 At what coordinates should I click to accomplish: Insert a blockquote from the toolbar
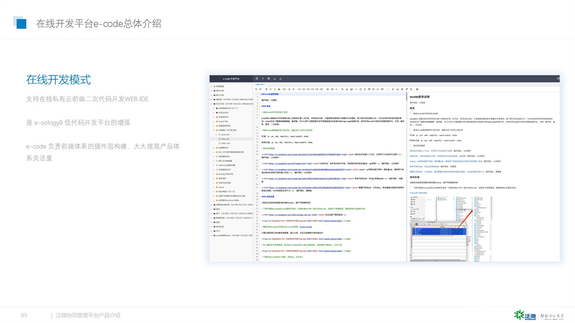point(279,89)
